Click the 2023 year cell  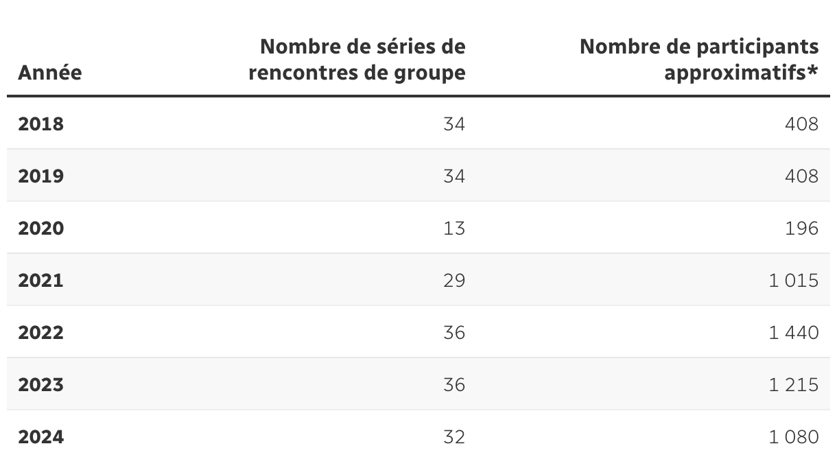point(40,385)
